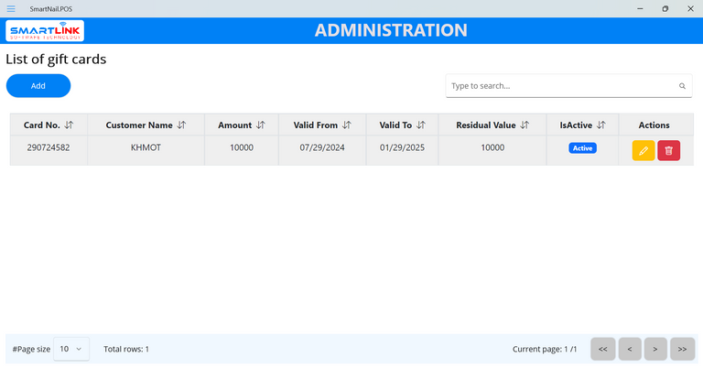703x368 pixels.
Task: Click the Type to search field
Action: (x=560, y=86)
